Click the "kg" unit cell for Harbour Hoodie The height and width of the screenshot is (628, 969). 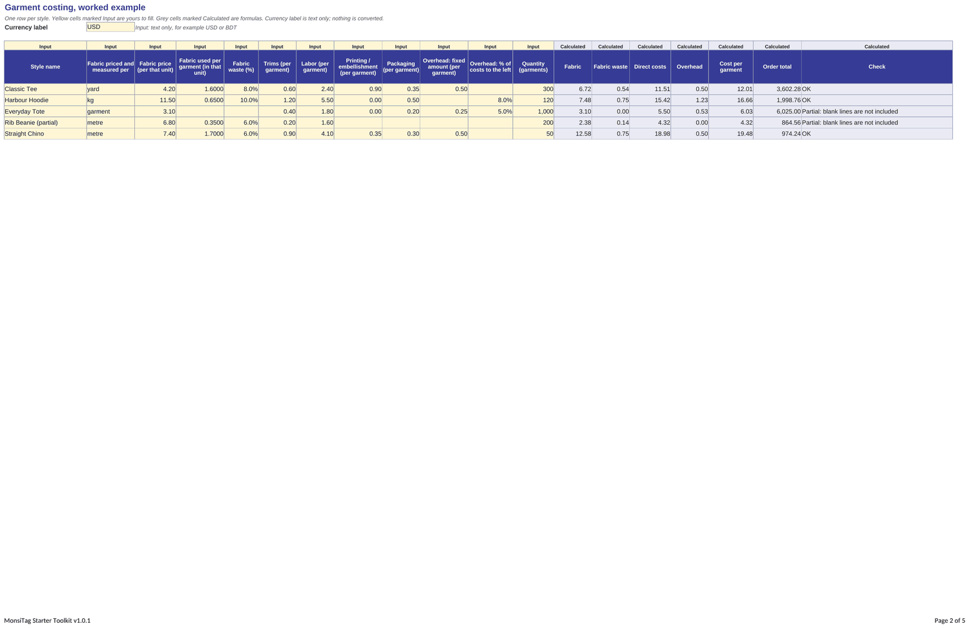pyautogui.click(x=110, y=100)
